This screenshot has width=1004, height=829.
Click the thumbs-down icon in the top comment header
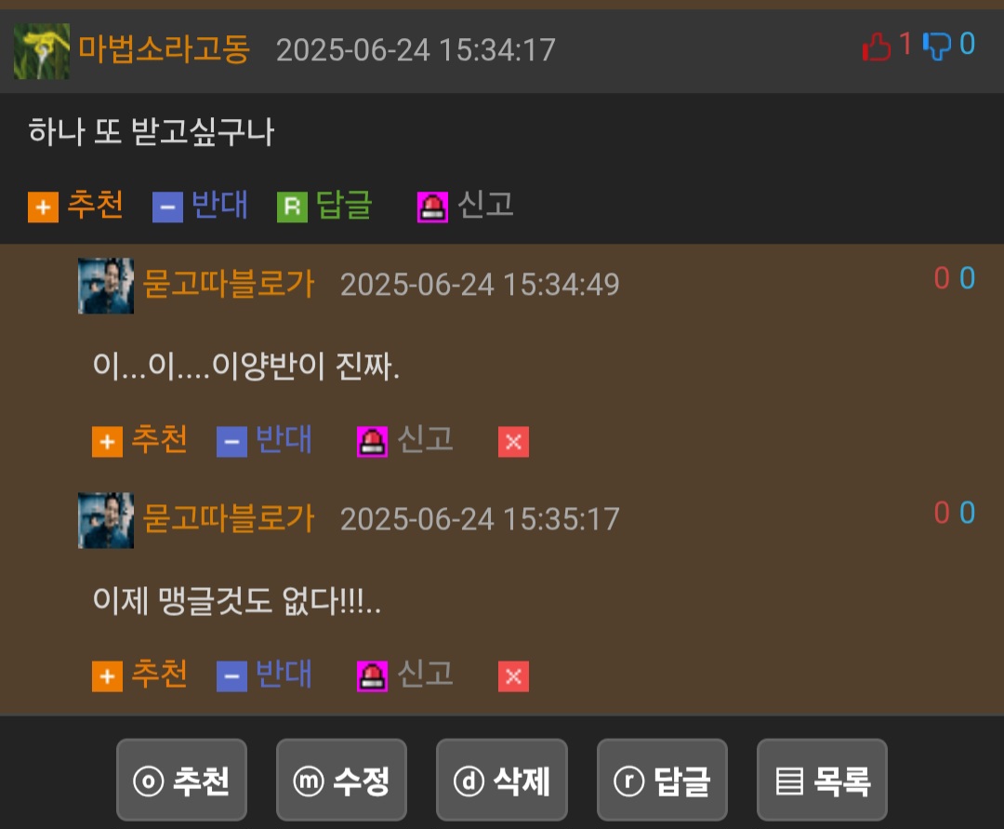coord(937,47)
